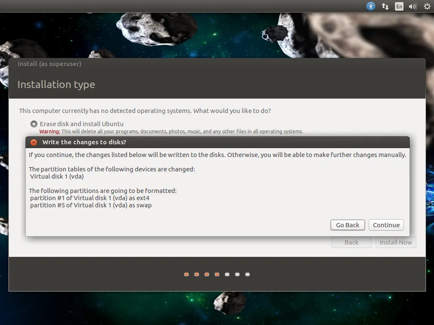Screen dimensions: 434x325
Task: Click the last white progress dot
Action: click(248, 274)
